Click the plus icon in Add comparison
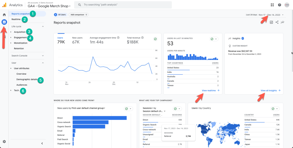The height and width of the screenshot is (148, 293). 86,15
